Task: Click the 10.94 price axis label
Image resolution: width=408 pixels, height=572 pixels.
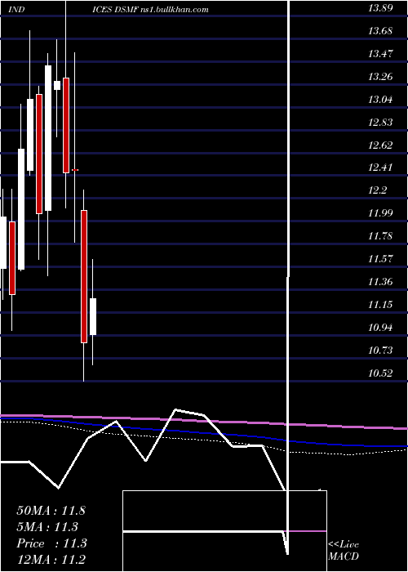Action: pos(380,328)
